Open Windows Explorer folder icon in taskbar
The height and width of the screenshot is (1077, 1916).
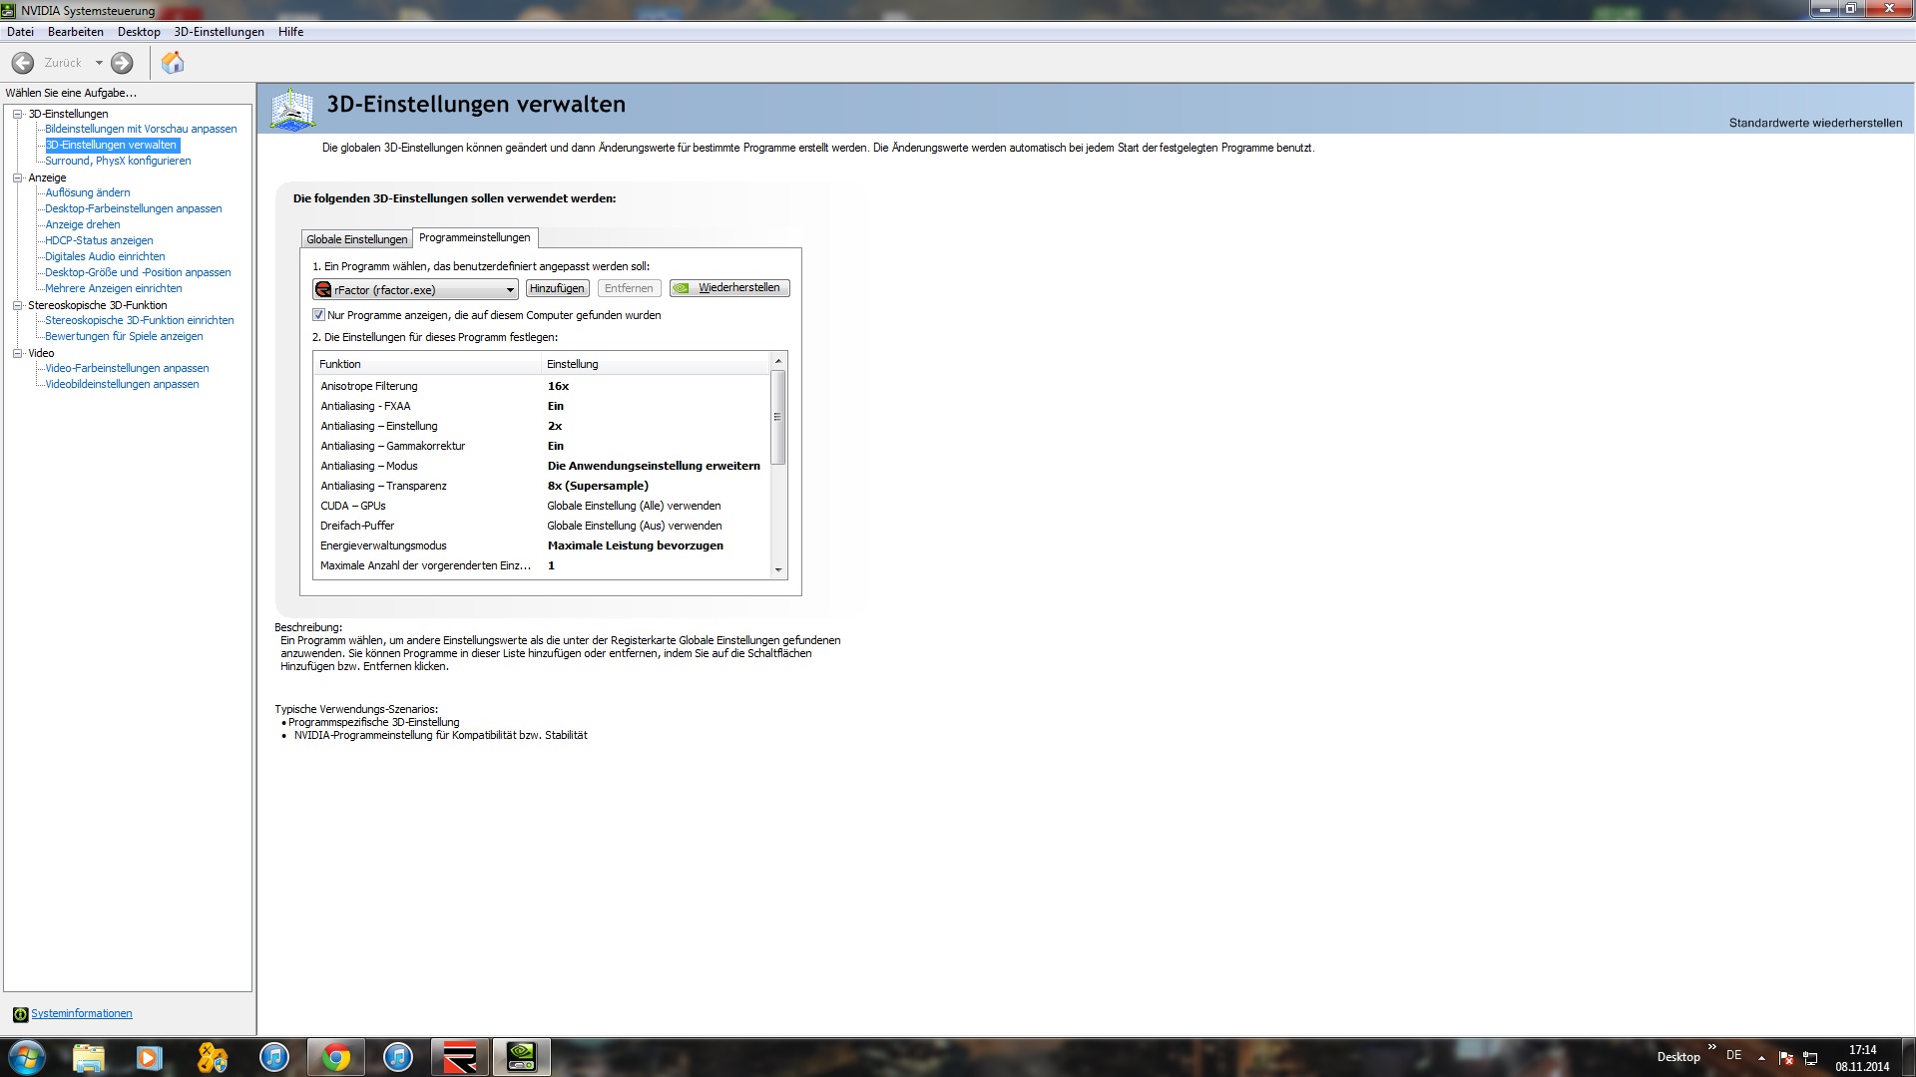(89, 1057)
